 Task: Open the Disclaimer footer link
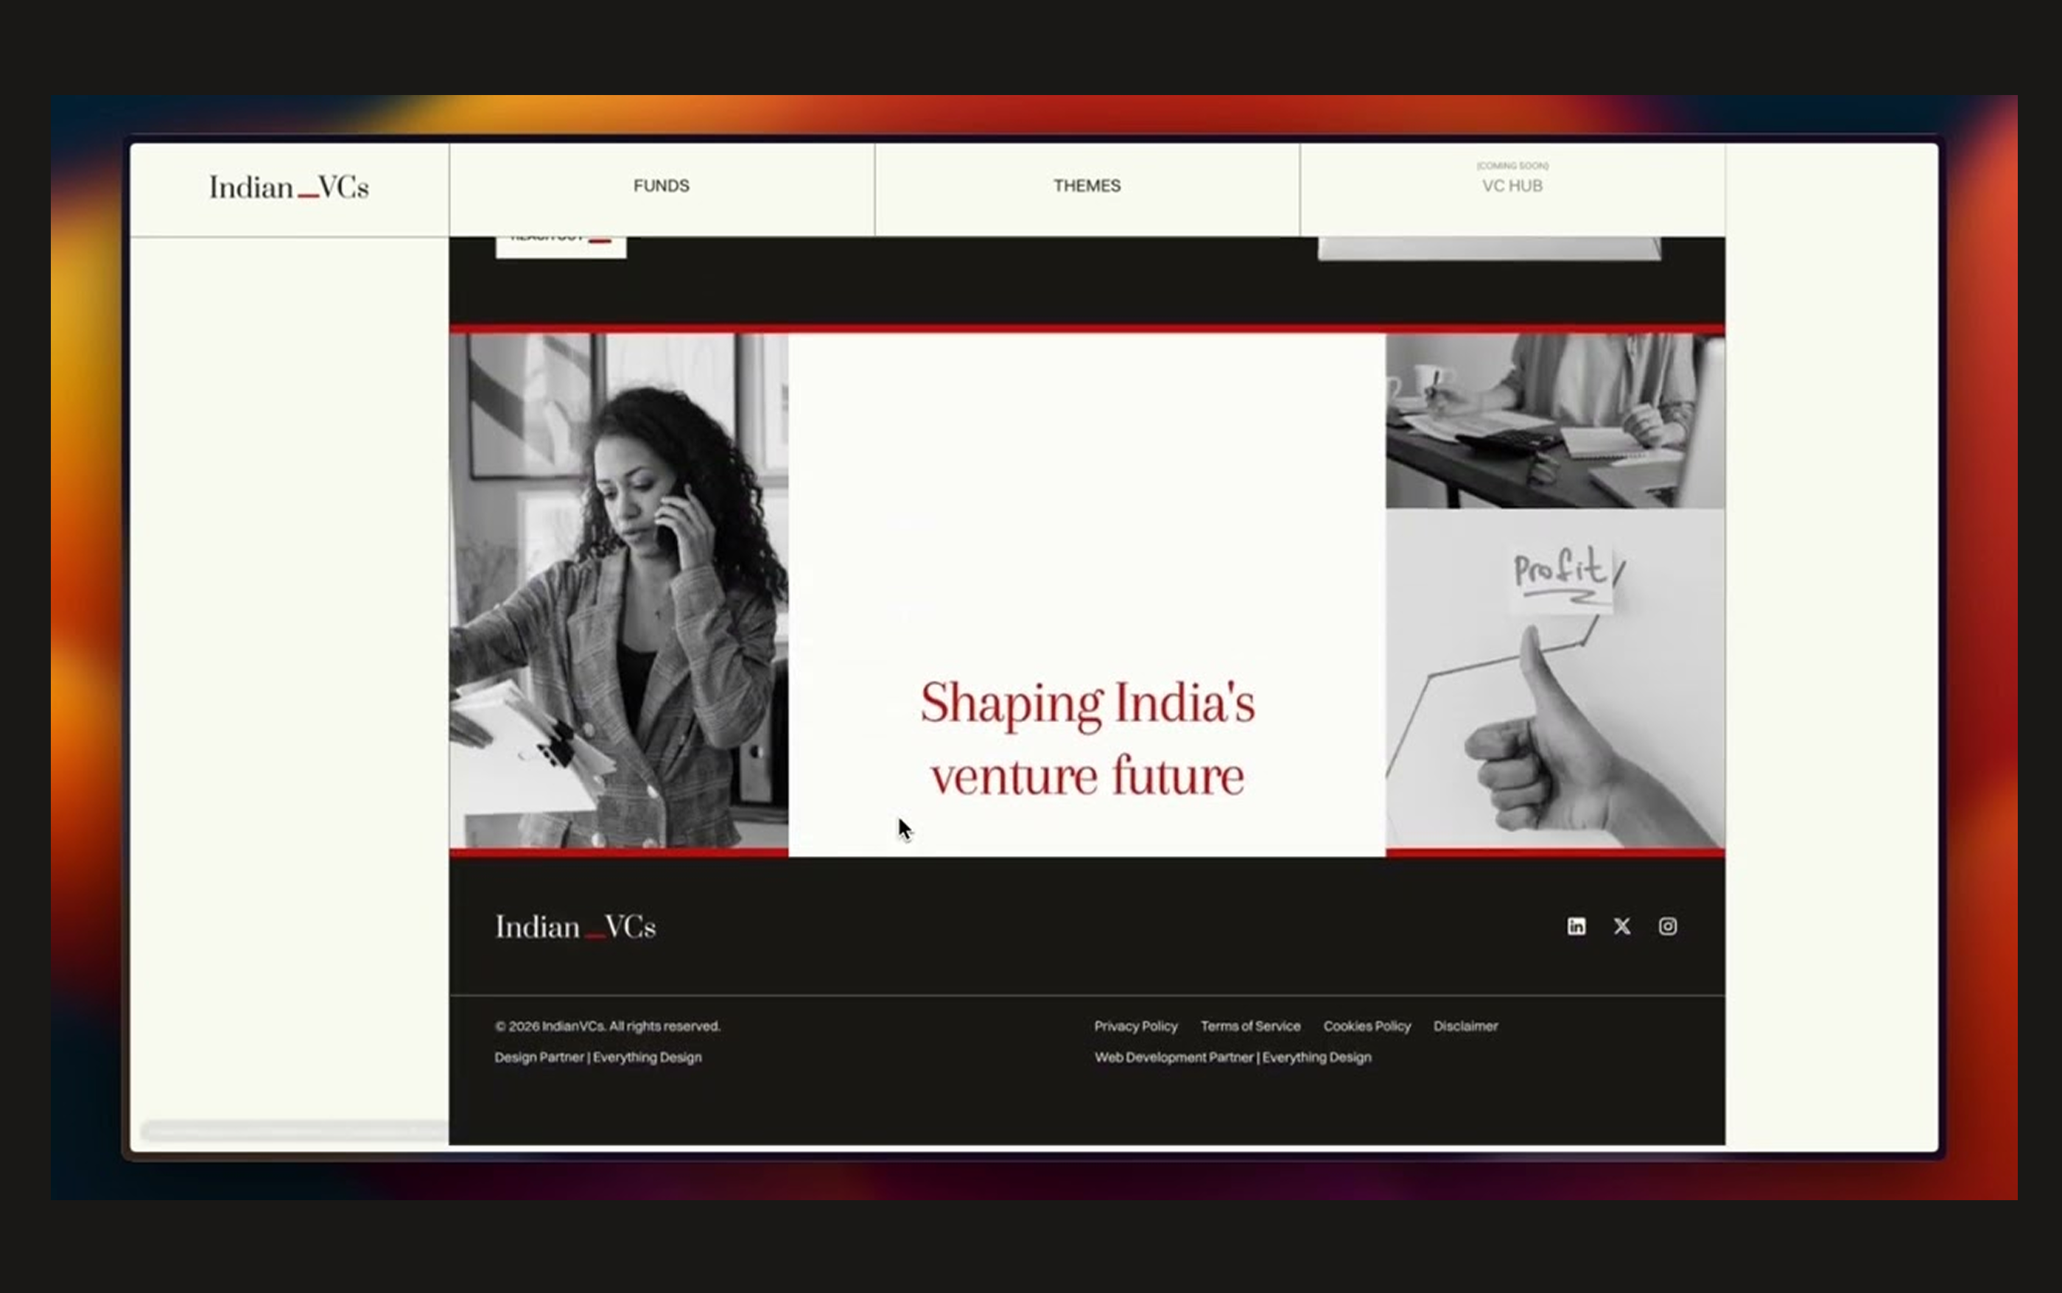[x=1465, y=1026]
